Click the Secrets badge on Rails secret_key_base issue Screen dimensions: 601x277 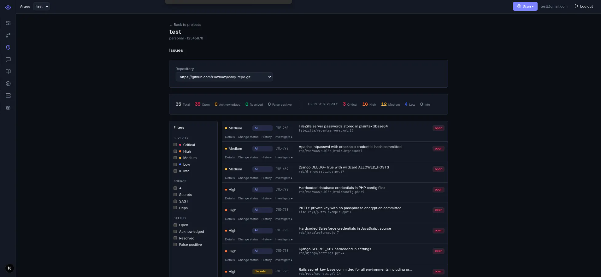tap(262, 271)
